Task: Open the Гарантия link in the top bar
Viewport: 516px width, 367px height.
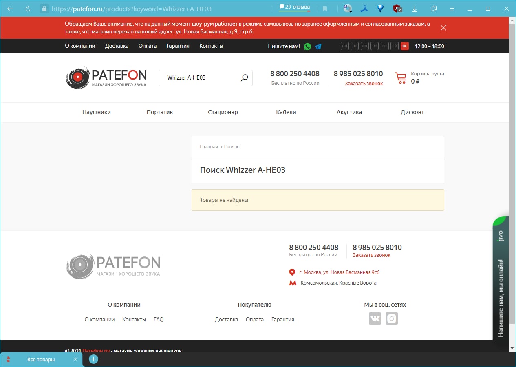Action: [178, 46]
